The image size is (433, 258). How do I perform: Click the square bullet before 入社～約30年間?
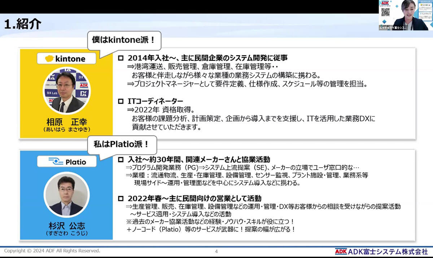[121, 159]
